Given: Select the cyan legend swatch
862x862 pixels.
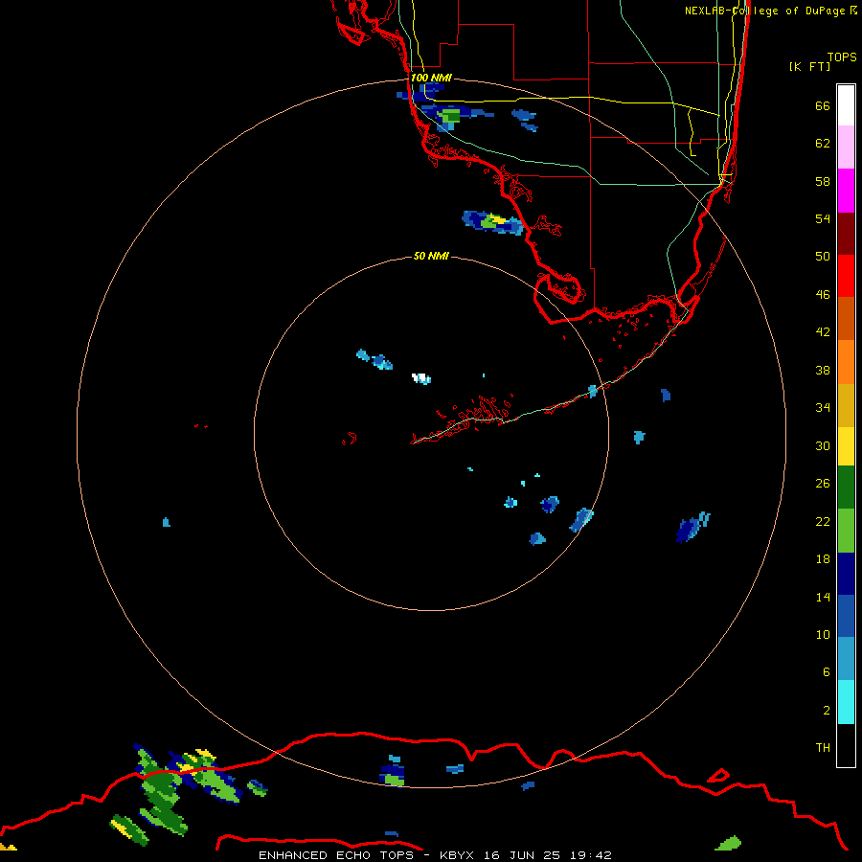Looking at the screenshot, I should (x=846, y=702).
